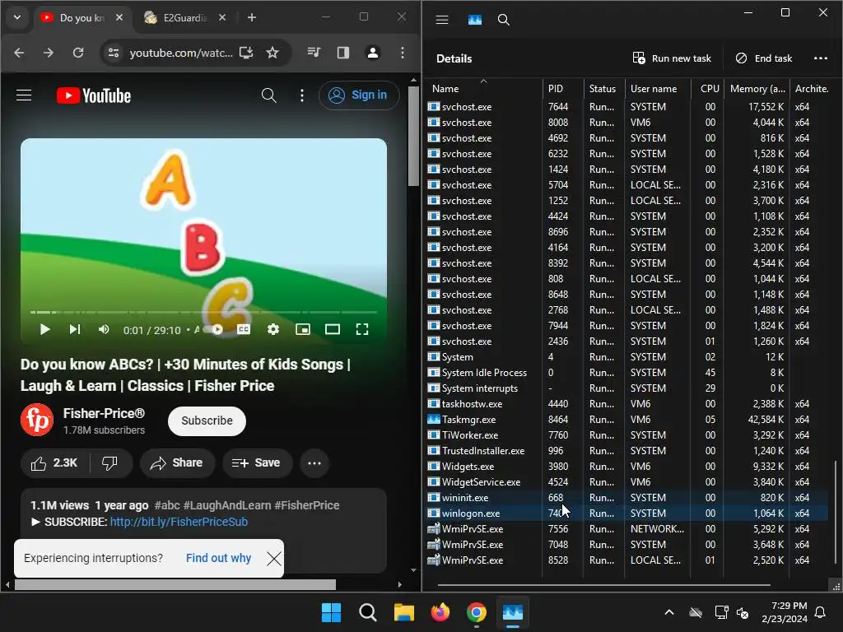
Task: Select the wininit.exe process row
Action: coord(628,498)
